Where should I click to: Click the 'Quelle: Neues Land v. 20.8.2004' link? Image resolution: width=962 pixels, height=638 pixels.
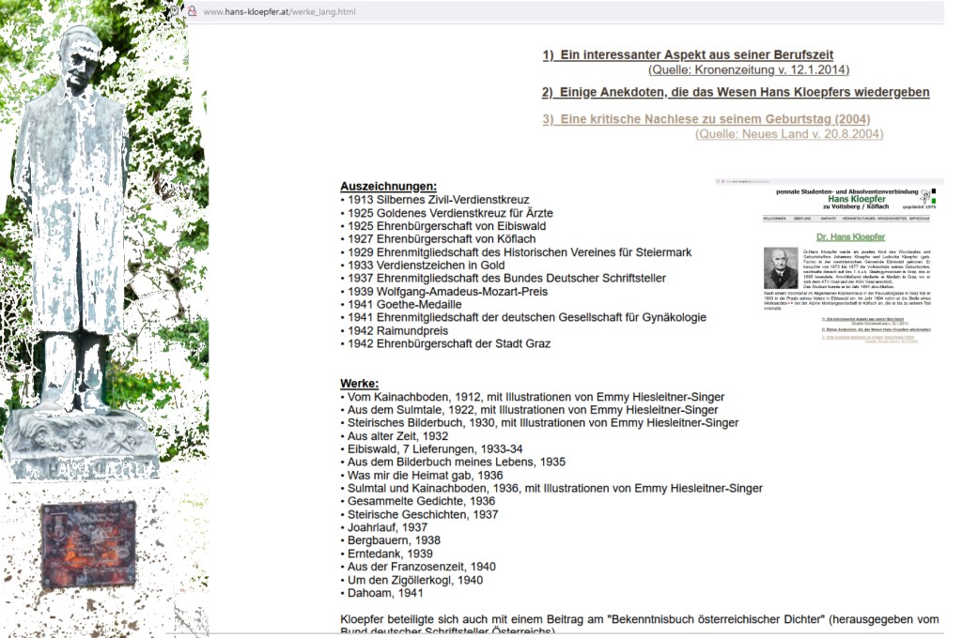pos(789,134)
